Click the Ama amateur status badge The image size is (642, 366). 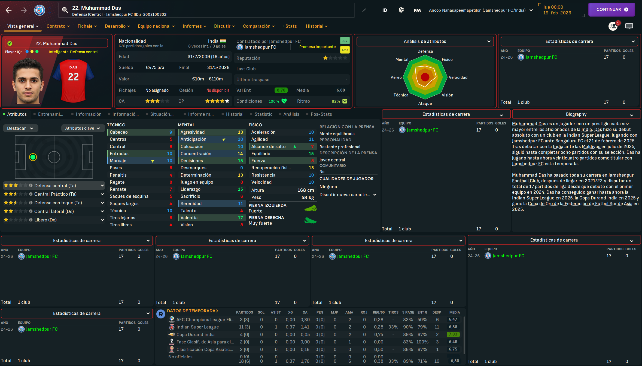click(345, 50)
